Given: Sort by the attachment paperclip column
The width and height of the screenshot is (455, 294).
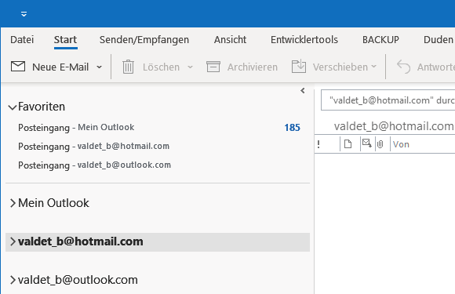Looking at the screenshot, I should pyautogui.click(x=380, y=144).
